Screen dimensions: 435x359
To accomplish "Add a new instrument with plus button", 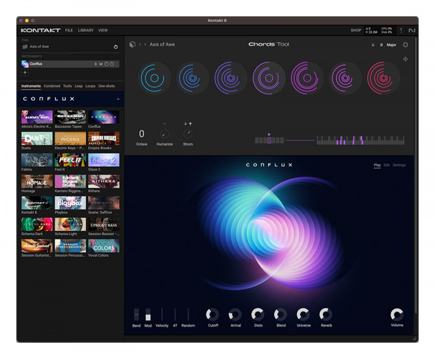I will coord(25,72).
